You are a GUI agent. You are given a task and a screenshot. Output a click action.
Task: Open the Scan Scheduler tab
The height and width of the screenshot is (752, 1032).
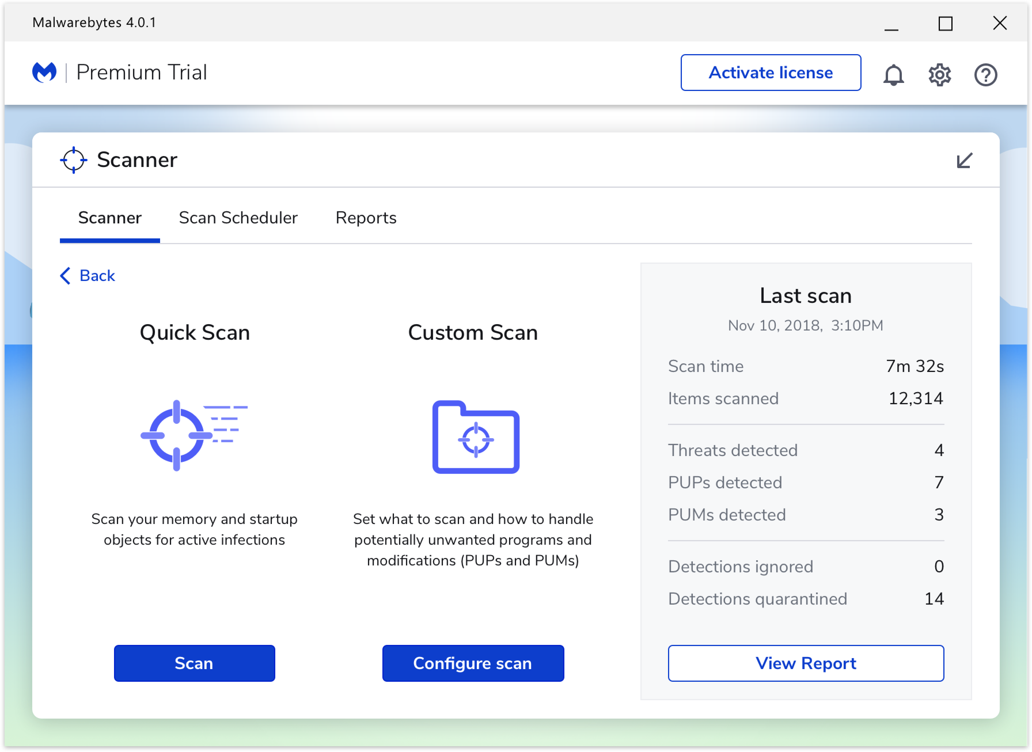point(238,218)
